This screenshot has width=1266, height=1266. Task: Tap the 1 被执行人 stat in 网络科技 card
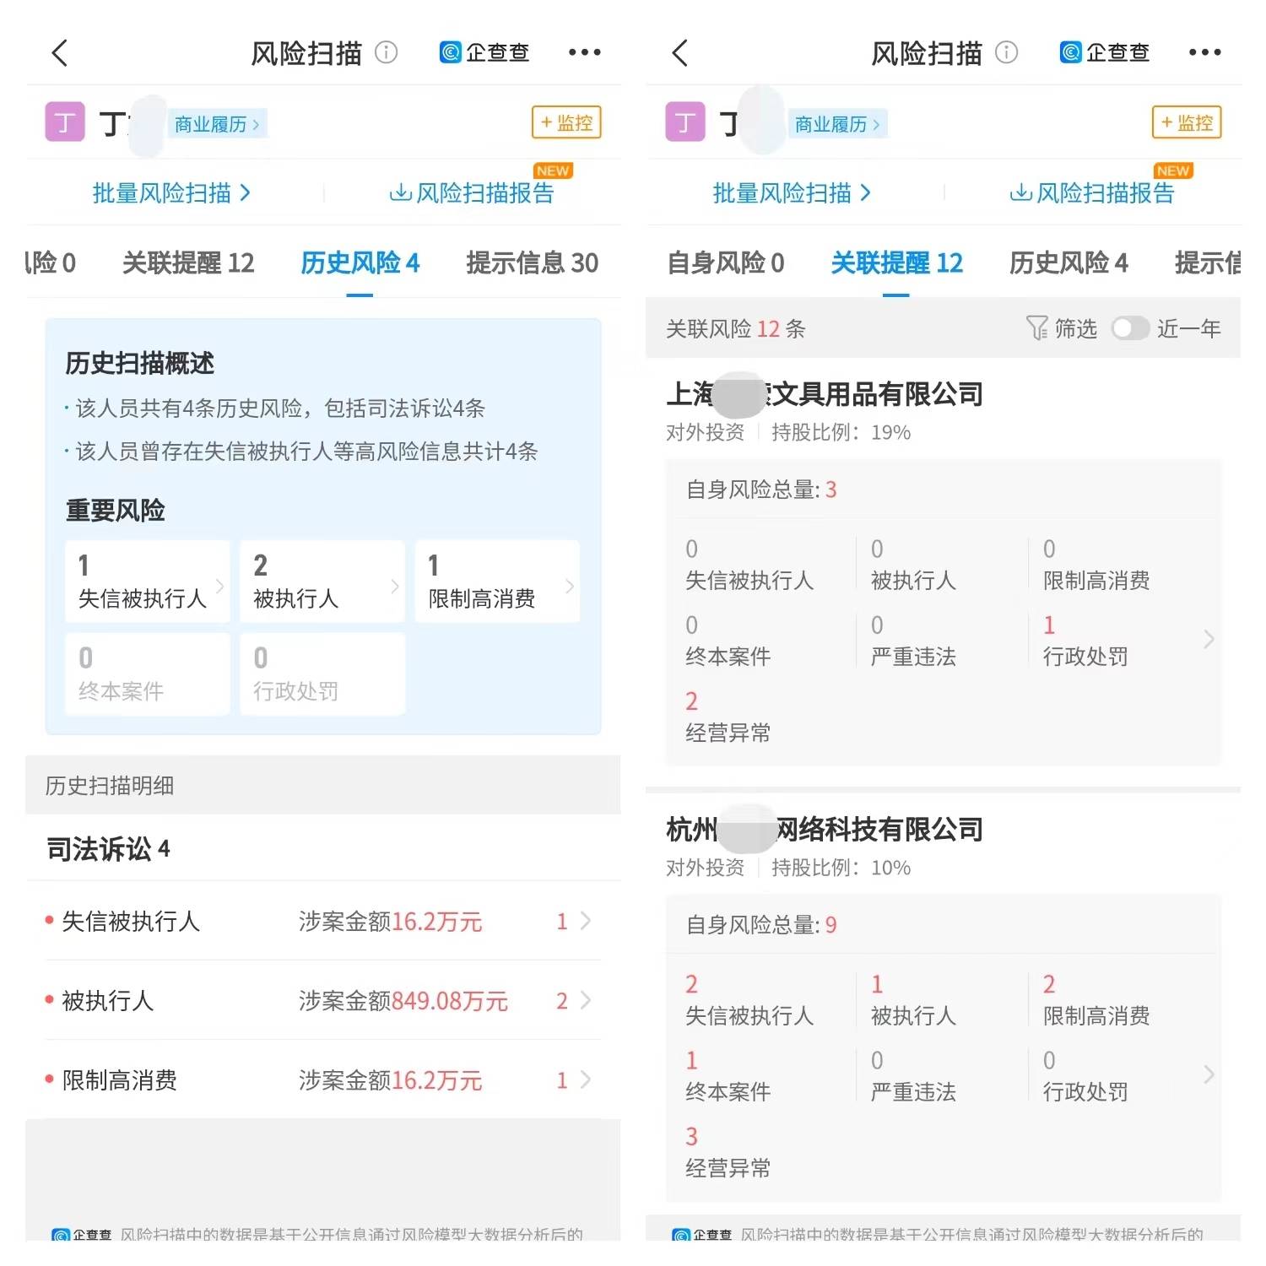913,999
